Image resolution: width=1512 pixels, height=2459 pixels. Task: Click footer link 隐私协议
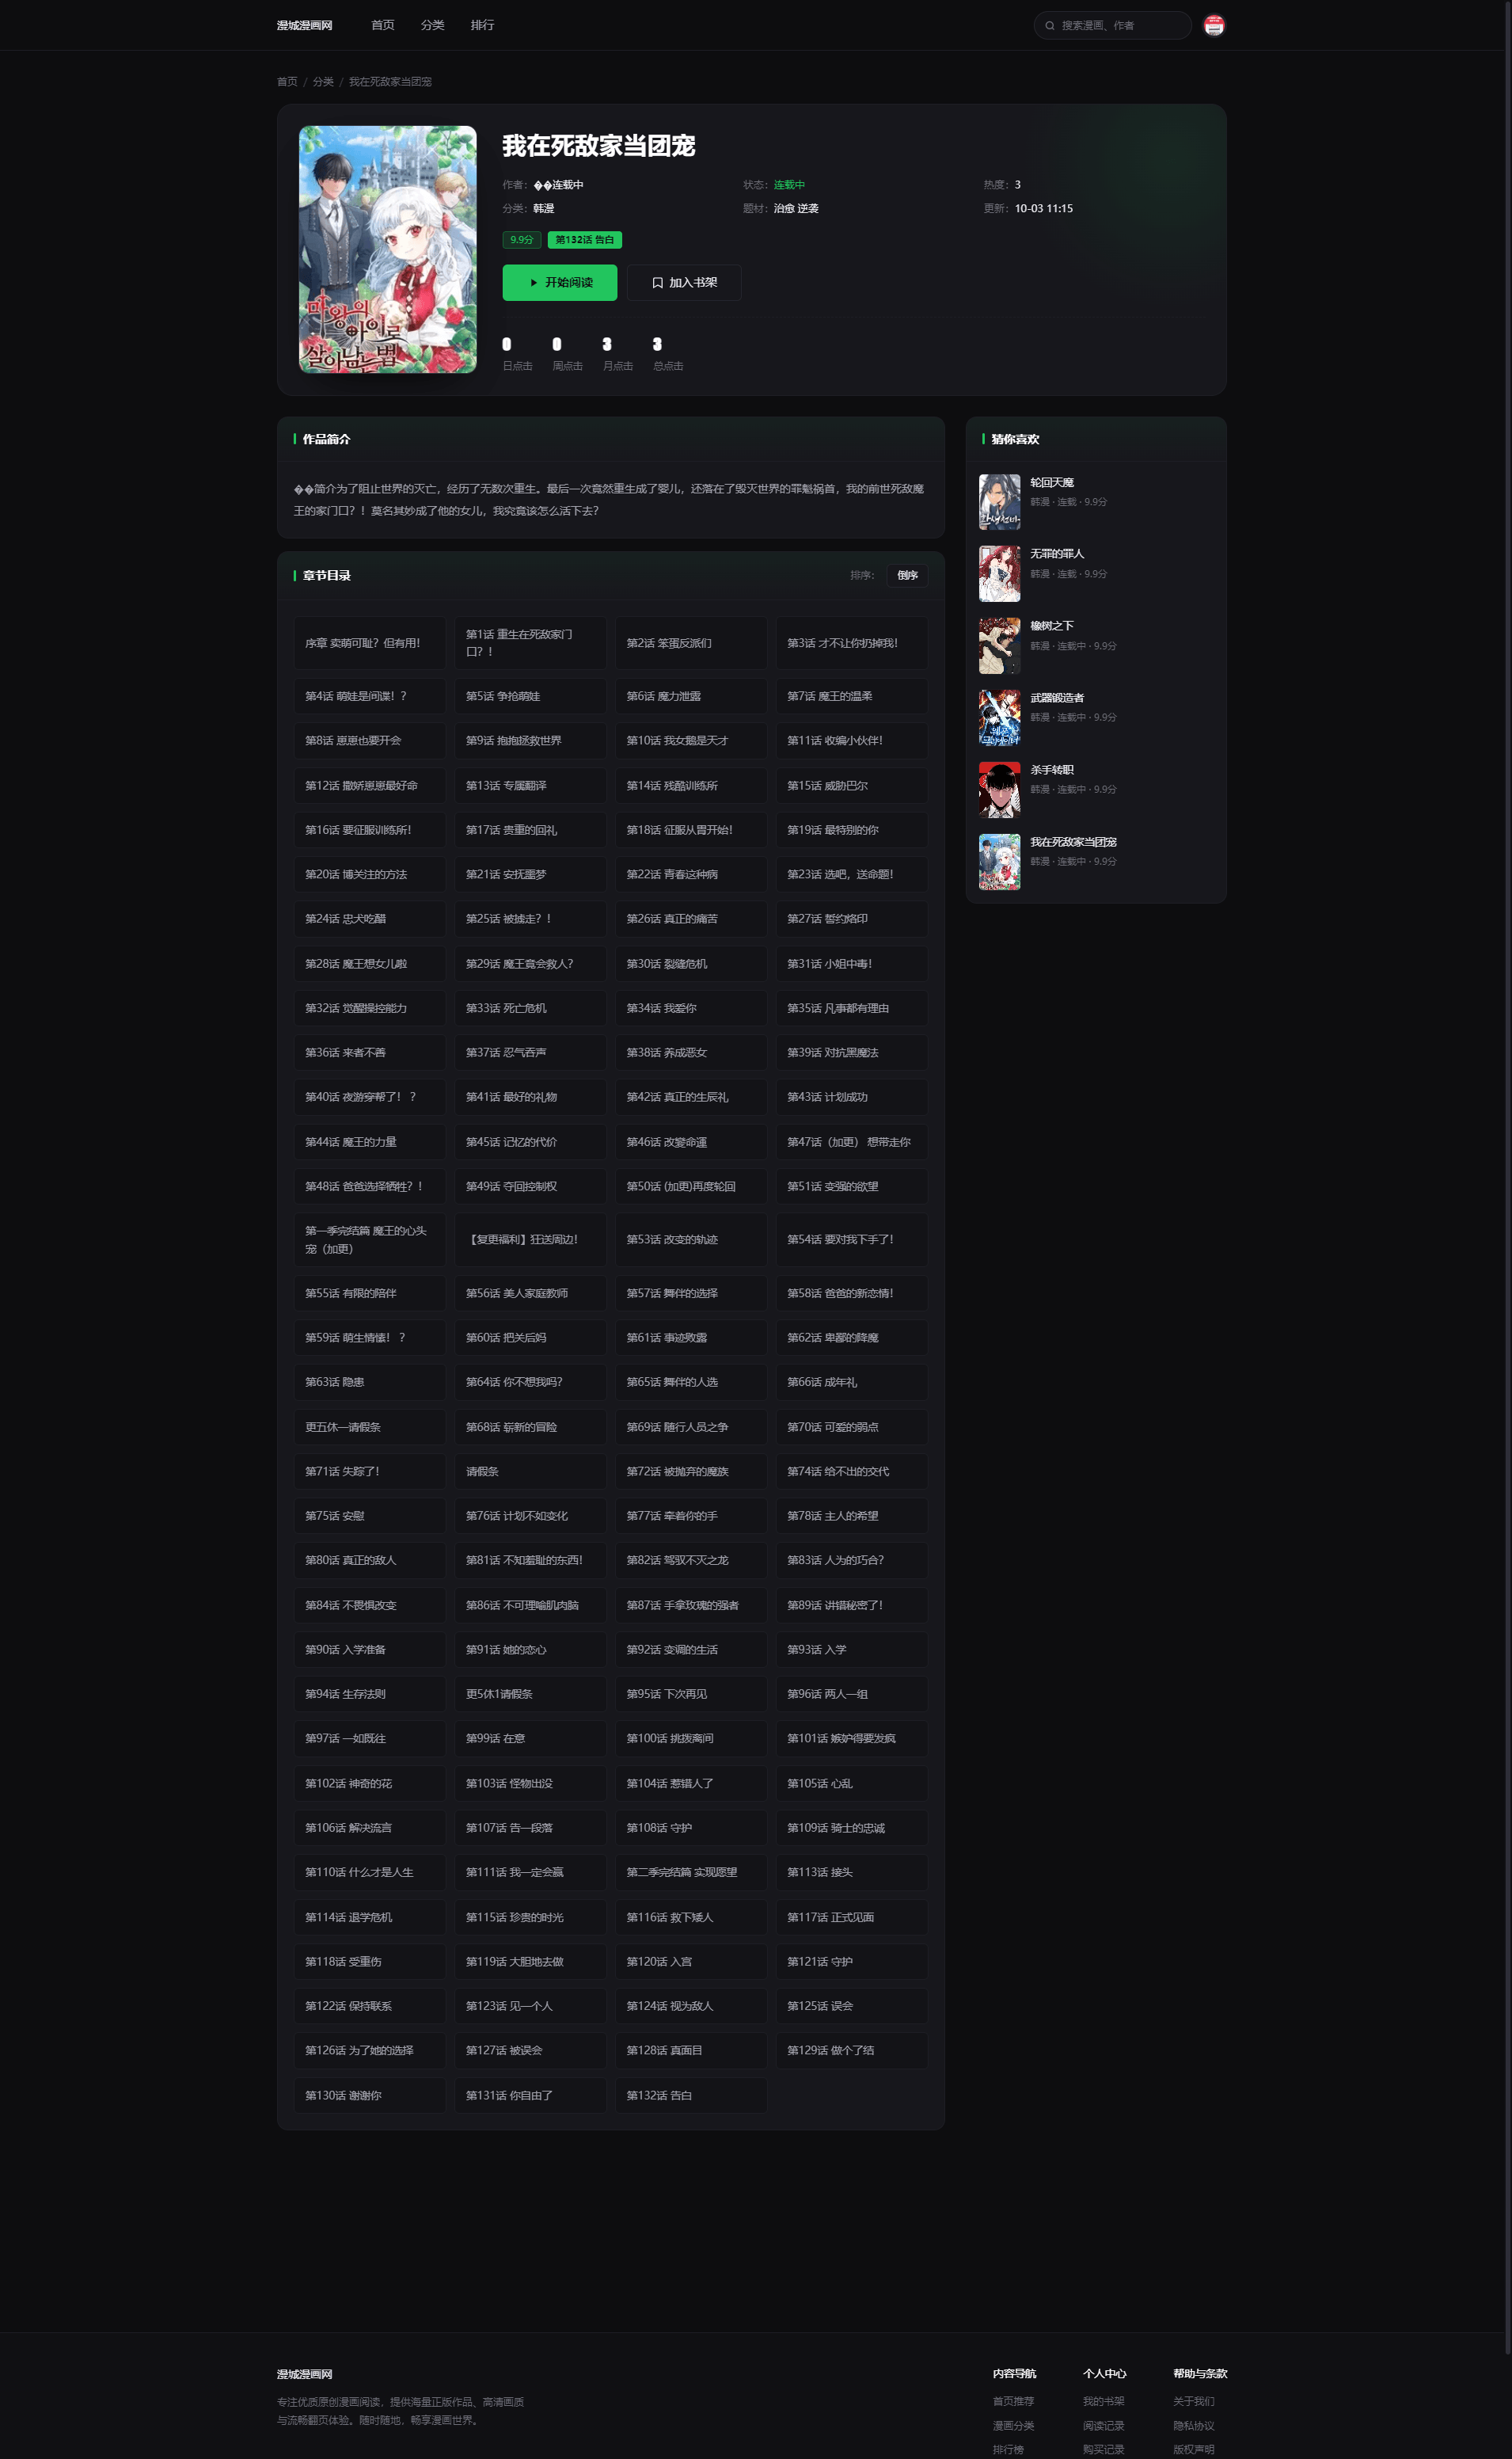coord(1193,2426)
